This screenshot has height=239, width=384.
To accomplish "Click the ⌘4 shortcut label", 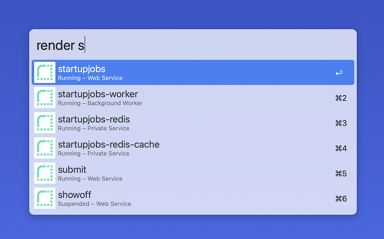I will pos(341,148).
